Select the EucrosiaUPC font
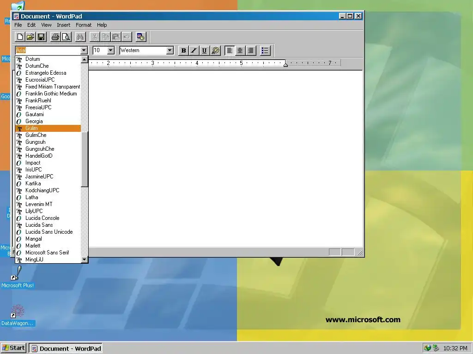473x354 pixels. point(48,80)
